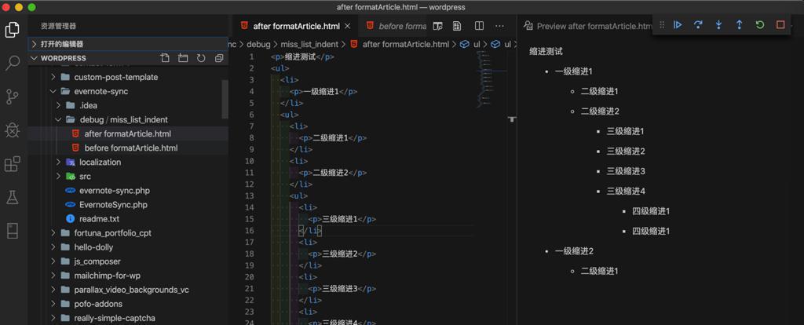Expand the js_composer folder
The width and height of the screenshot is (804, 325).
[53, 261]
